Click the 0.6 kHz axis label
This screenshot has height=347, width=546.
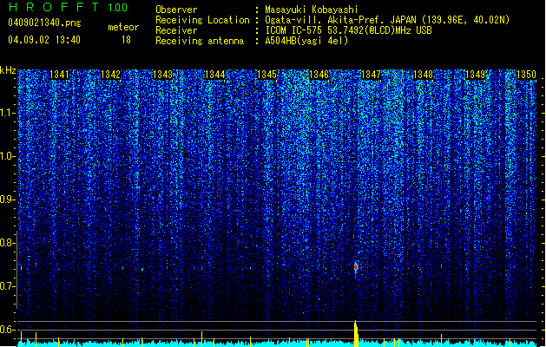tap(8, 330)
